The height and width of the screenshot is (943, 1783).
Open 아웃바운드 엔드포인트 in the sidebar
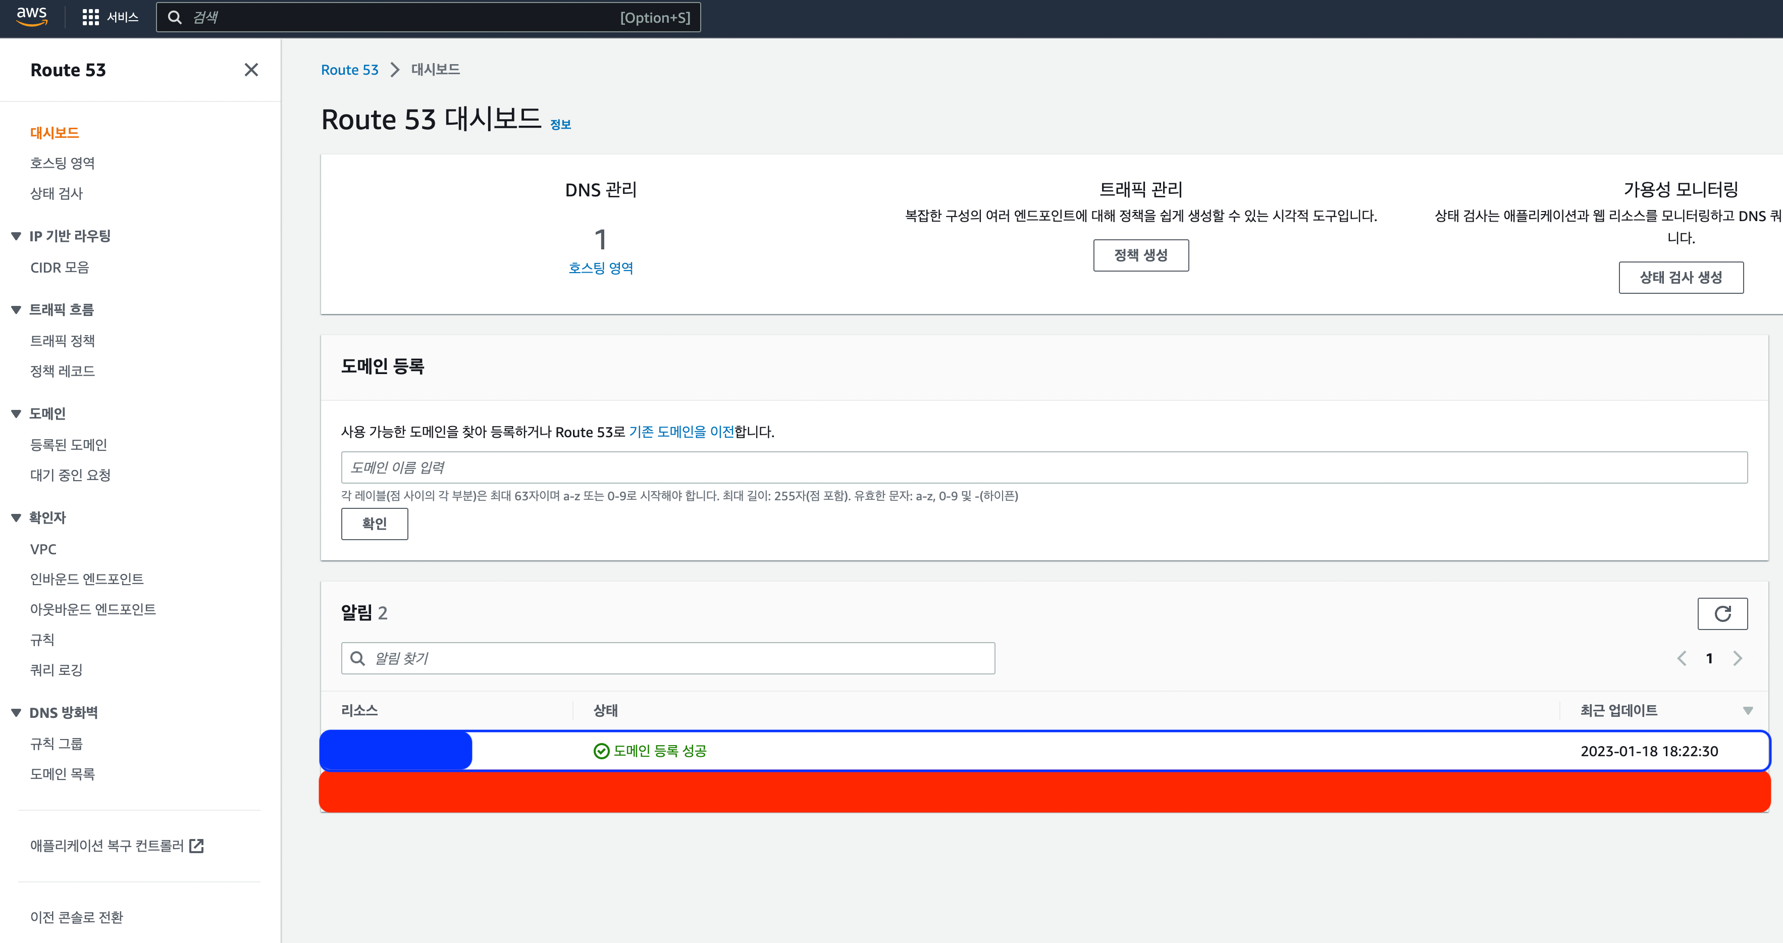coord(93,609)
